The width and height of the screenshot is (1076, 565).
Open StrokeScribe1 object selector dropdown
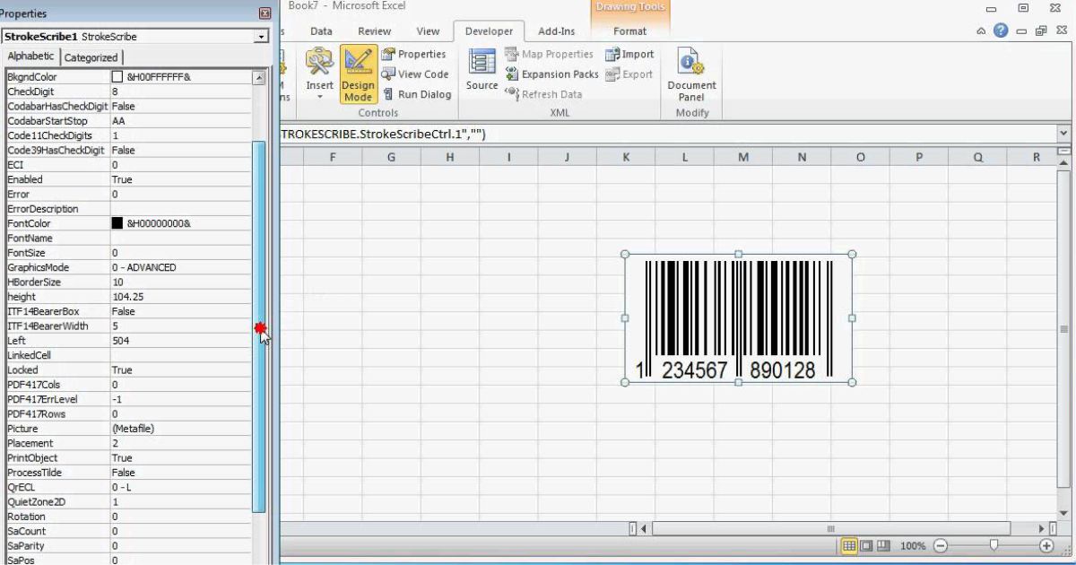tap(261, 37)
